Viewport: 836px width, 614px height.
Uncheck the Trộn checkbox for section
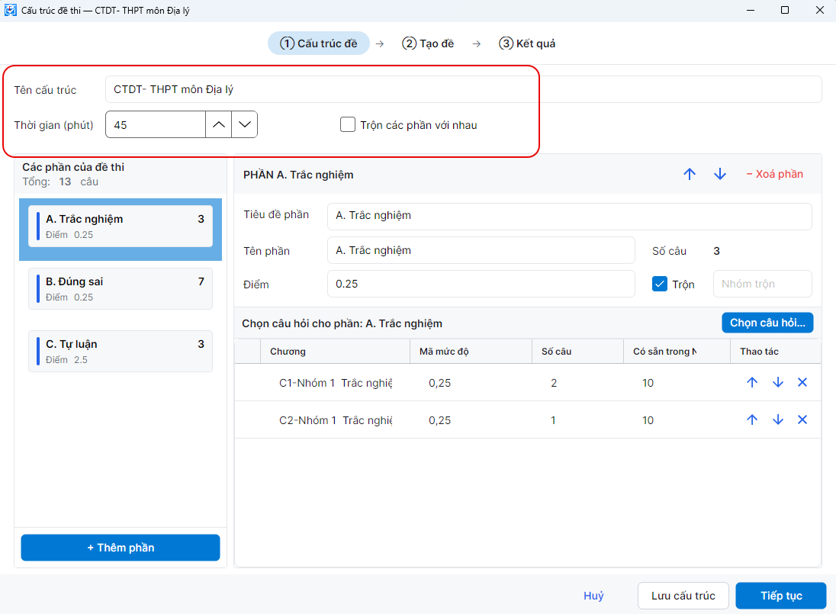tap(660, 284)
